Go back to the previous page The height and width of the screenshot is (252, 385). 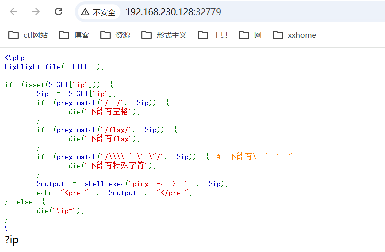(x=14, y=12)
